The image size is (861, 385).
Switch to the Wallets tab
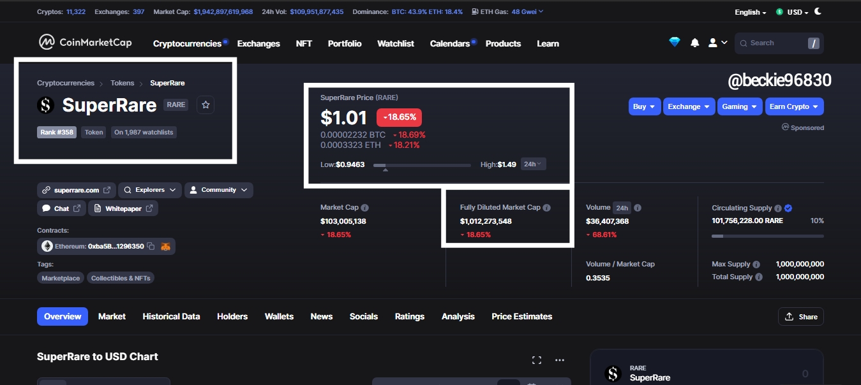click(x=279, y=316)
